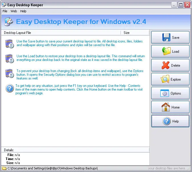Screen dimensions: 192x172
Task: Close the Easy Desktop Keeper window
Action: pos(187,5)
